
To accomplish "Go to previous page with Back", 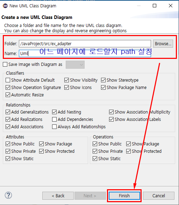I will pos(58,196).
